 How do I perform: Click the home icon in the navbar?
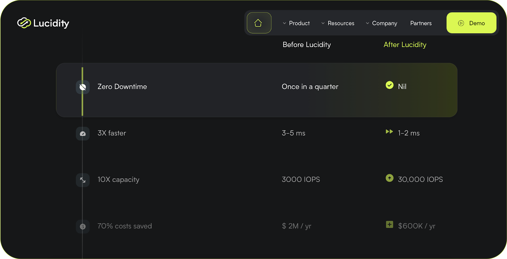click(x=259, y=23)
